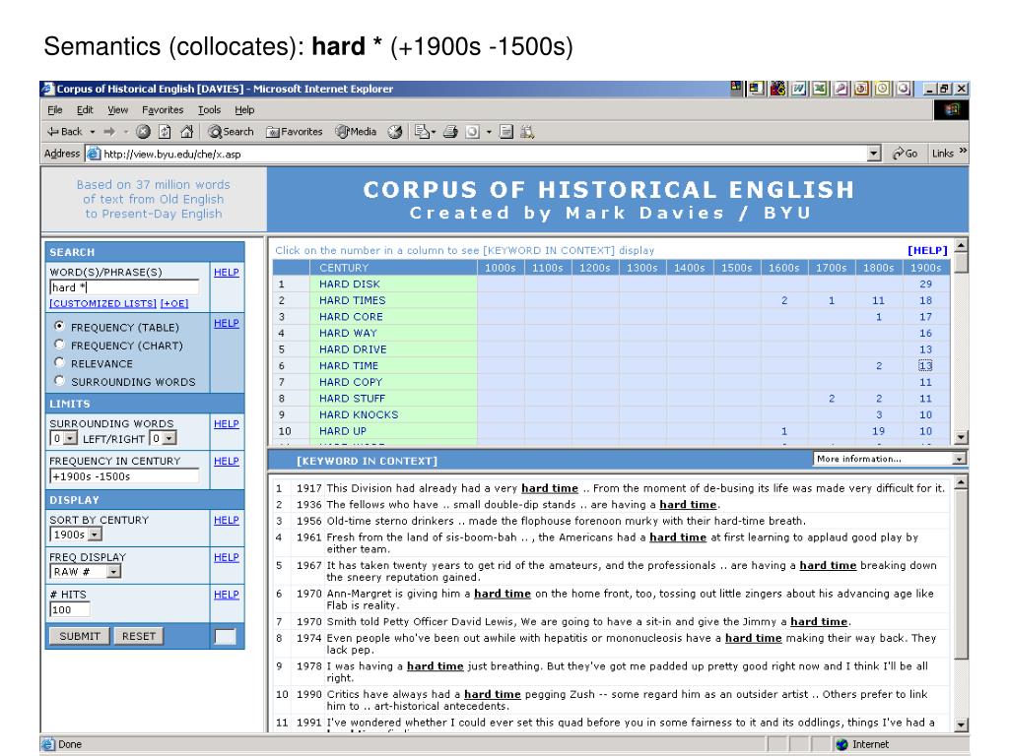Open HELP link for # HITS
This screenshot has height=756, width=1009.
pos(227,596)
